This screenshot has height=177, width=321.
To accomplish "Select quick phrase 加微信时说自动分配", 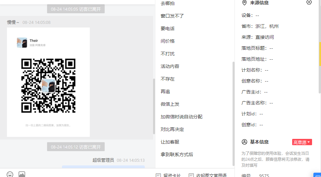I will click(x=182, y=117).
